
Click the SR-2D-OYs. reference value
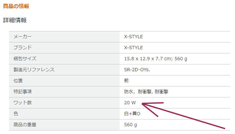point(137,70)
